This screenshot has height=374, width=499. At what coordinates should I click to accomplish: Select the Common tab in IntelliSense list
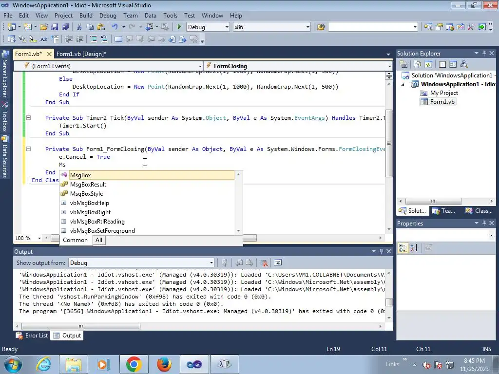[x=75, y=240]
